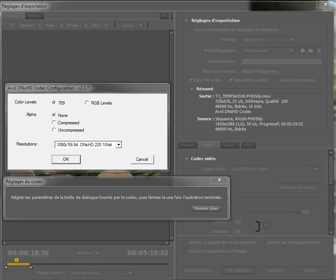
Task: Open the Format QuickTime dropdown
Action: click(x=268, y=39)
